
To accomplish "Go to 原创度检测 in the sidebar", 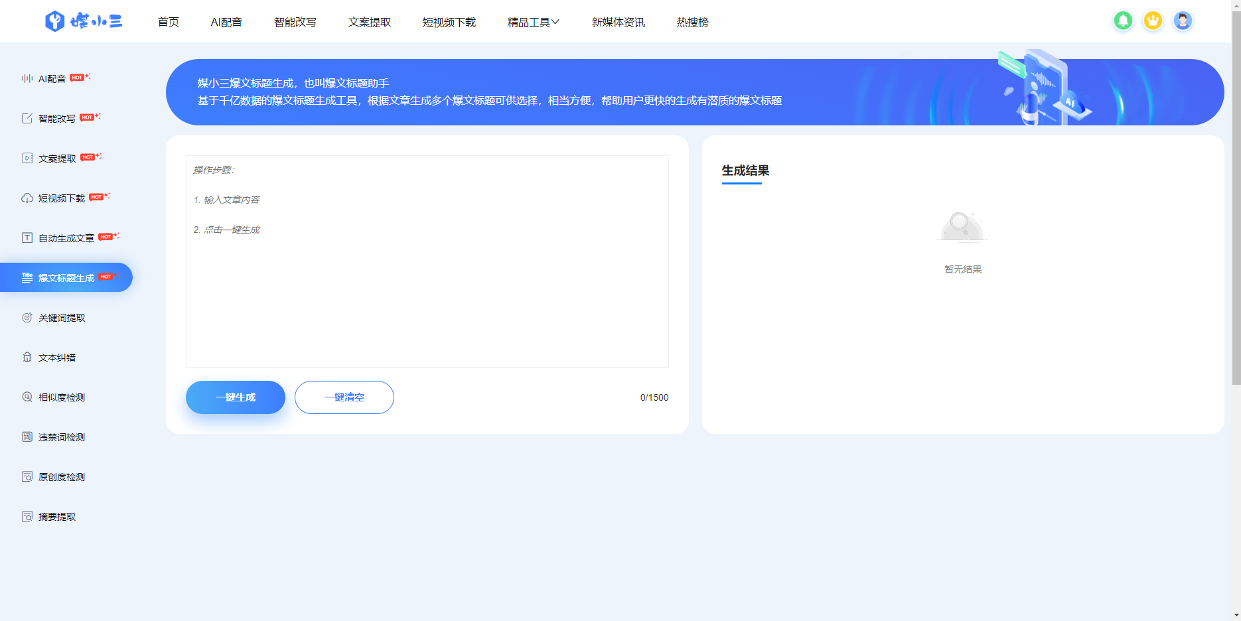I will pos(62,477).
